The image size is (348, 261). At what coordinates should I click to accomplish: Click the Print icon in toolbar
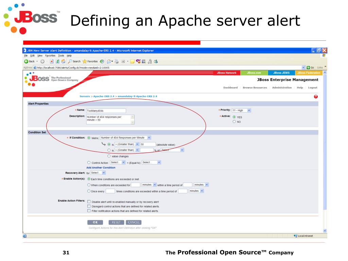[x=117, y=62]
